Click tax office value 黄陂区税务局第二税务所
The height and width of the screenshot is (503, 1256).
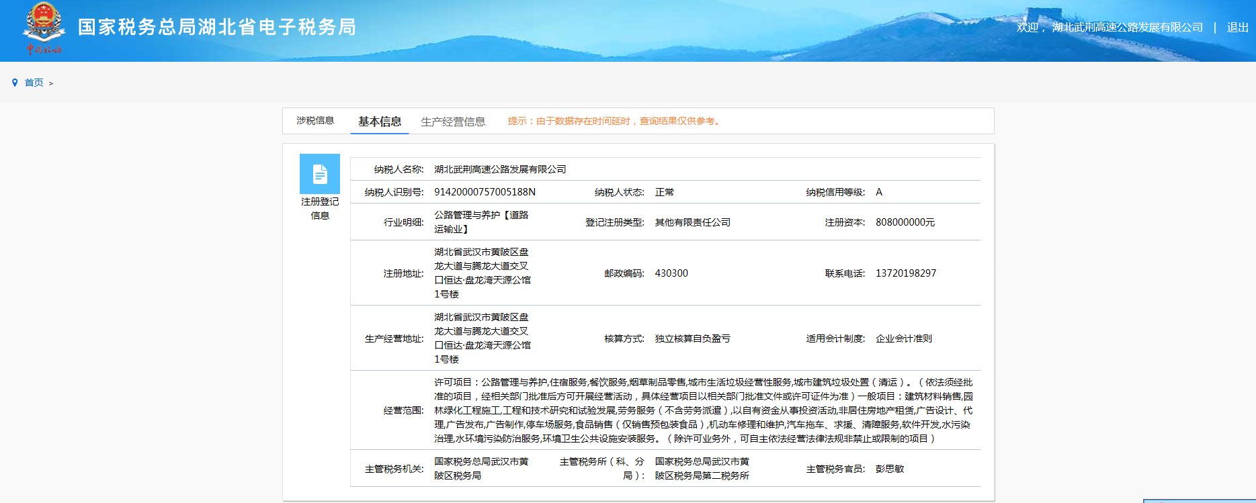[x=702, y=468]
